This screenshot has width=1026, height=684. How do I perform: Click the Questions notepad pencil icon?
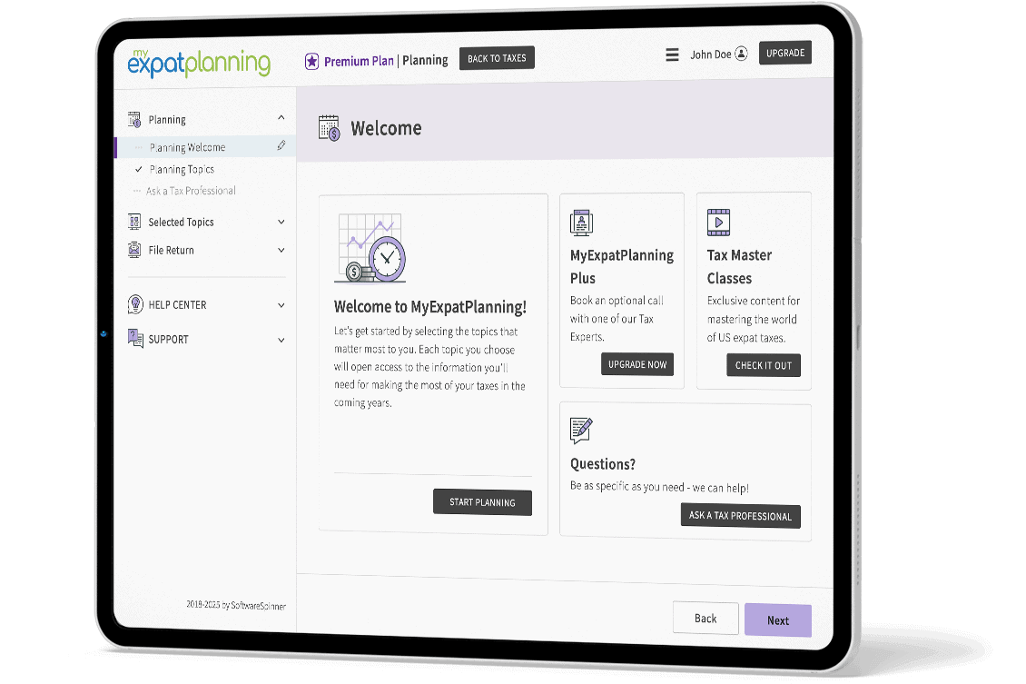pos(581,431)
